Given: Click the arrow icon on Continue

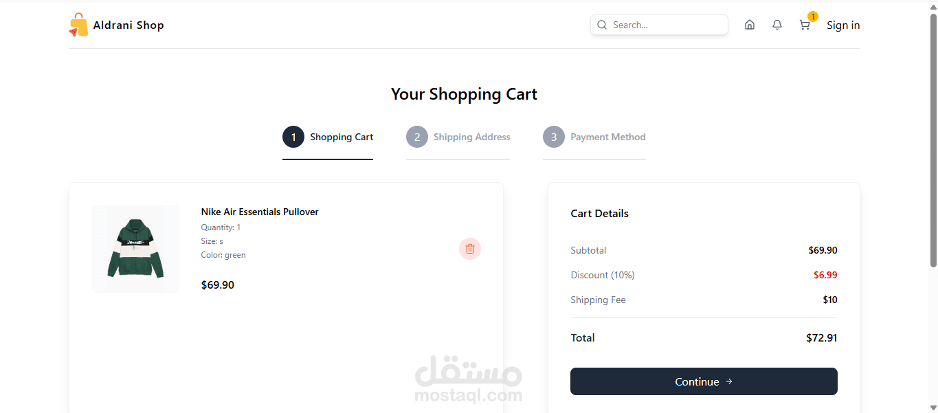Looking at the screenshot, I should click(x=729, y=381).
